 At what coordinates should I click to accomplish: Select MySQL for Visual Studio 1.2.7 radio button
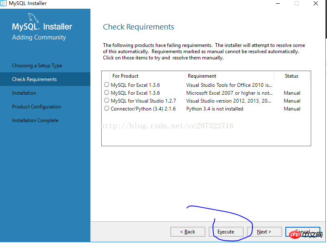pyautogui.click(x=107, y=101)
